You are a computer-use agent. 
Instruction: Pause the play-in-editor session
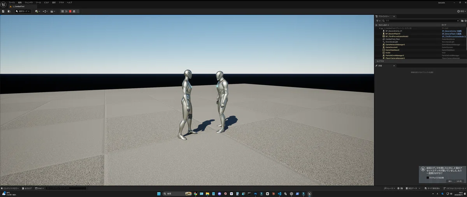pyautogui.click(x=62, y=11)
